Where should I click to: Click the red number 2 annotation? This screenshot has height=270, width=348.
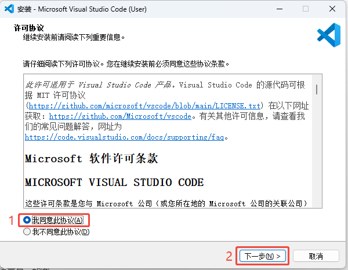230,256
